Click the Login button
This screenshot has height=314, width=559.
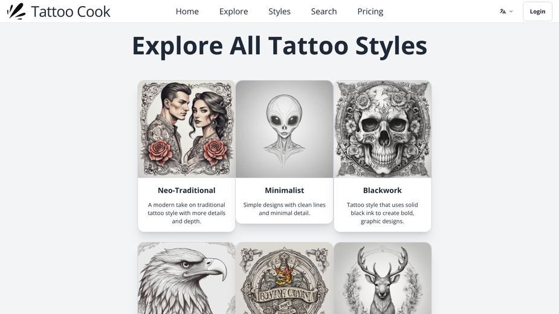pyautogui.click(x=537, y=11)
